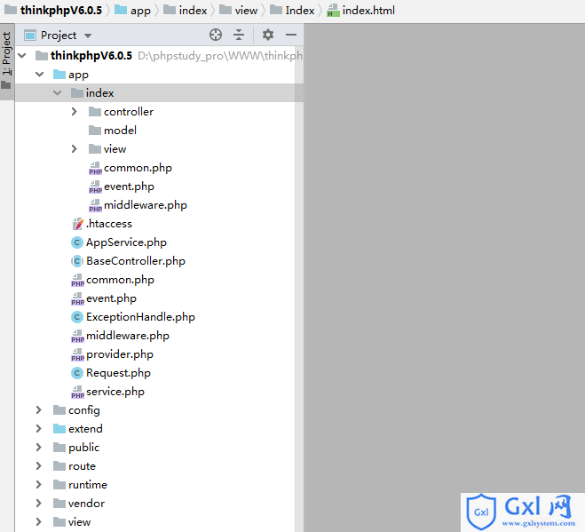The width and height of the screenshot is (585, 532).
Task: Expand the runtime folder
Action: [x=39, y=485]
